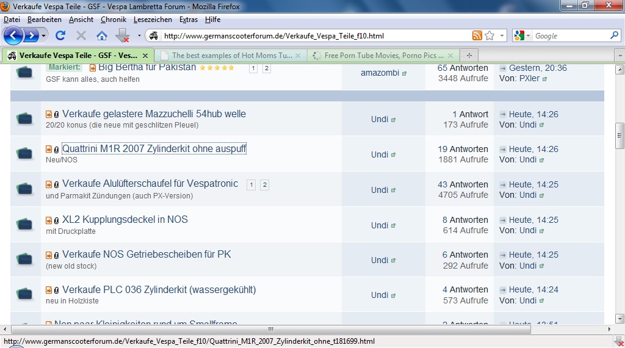Open the Downloads toolbar icon
The height and width of the screenshot is (348, 625).
[122, 36]
